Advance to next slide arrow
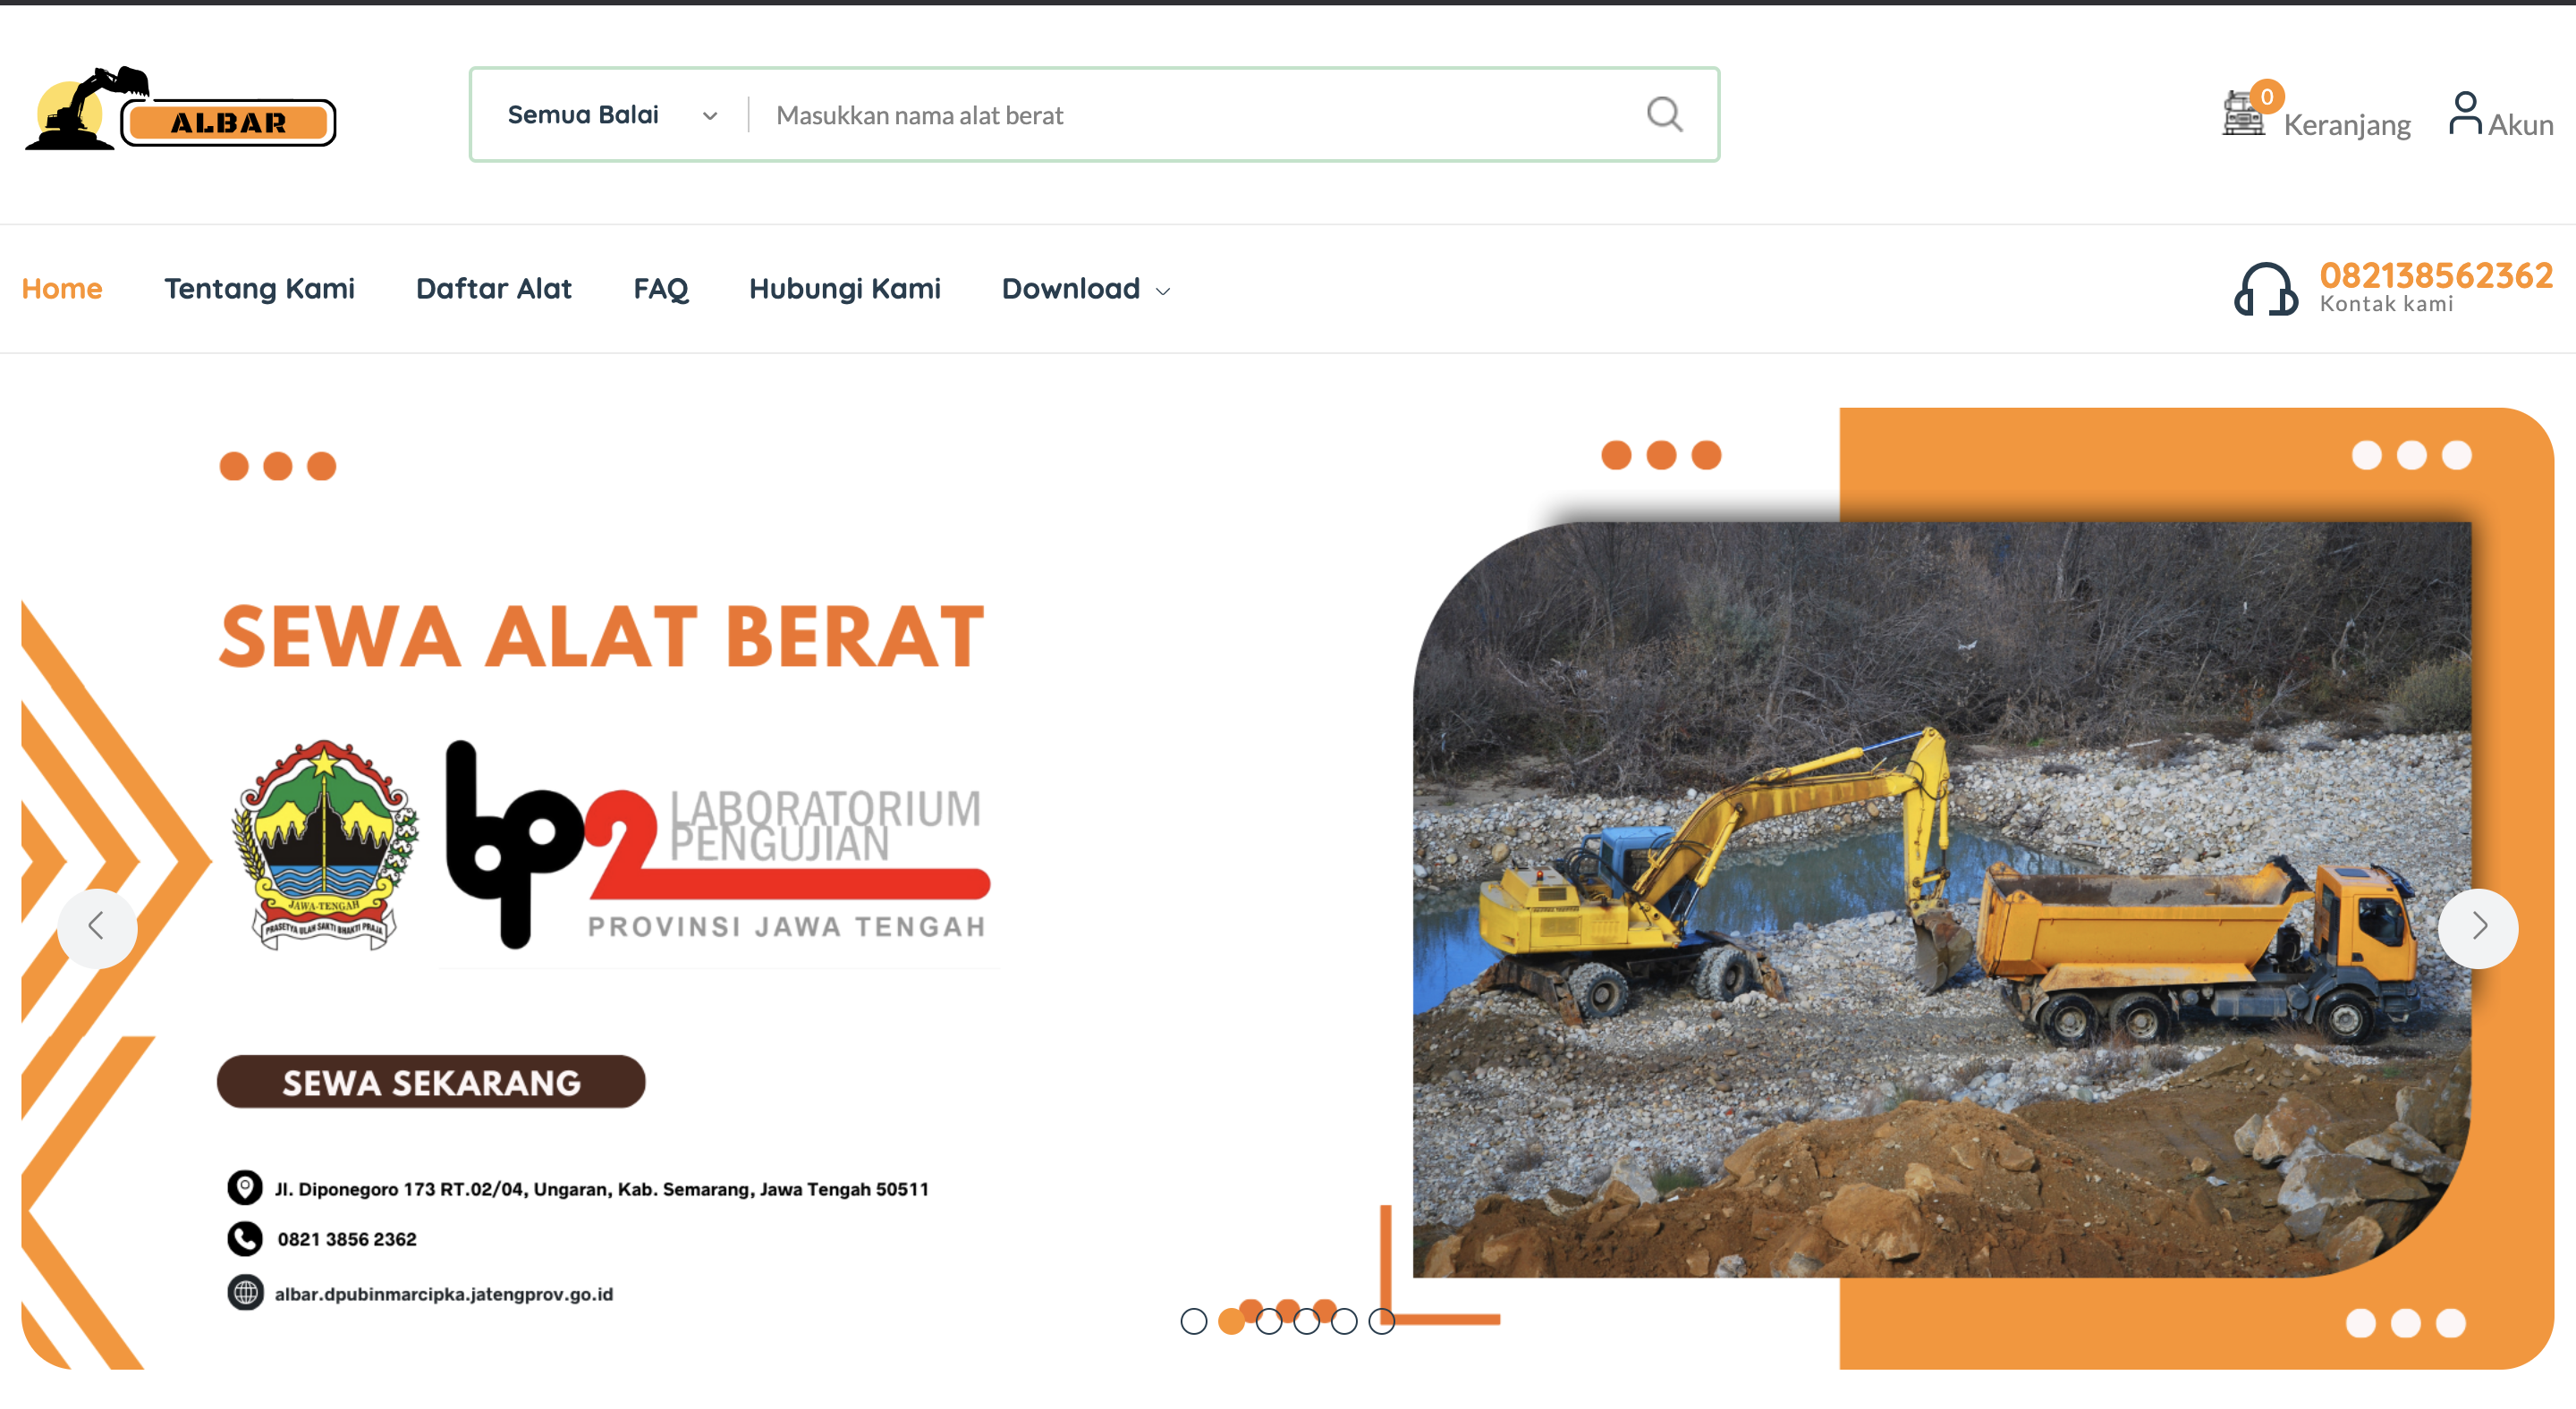This screenshot has height=1409, width=2576. point(2478,927)
